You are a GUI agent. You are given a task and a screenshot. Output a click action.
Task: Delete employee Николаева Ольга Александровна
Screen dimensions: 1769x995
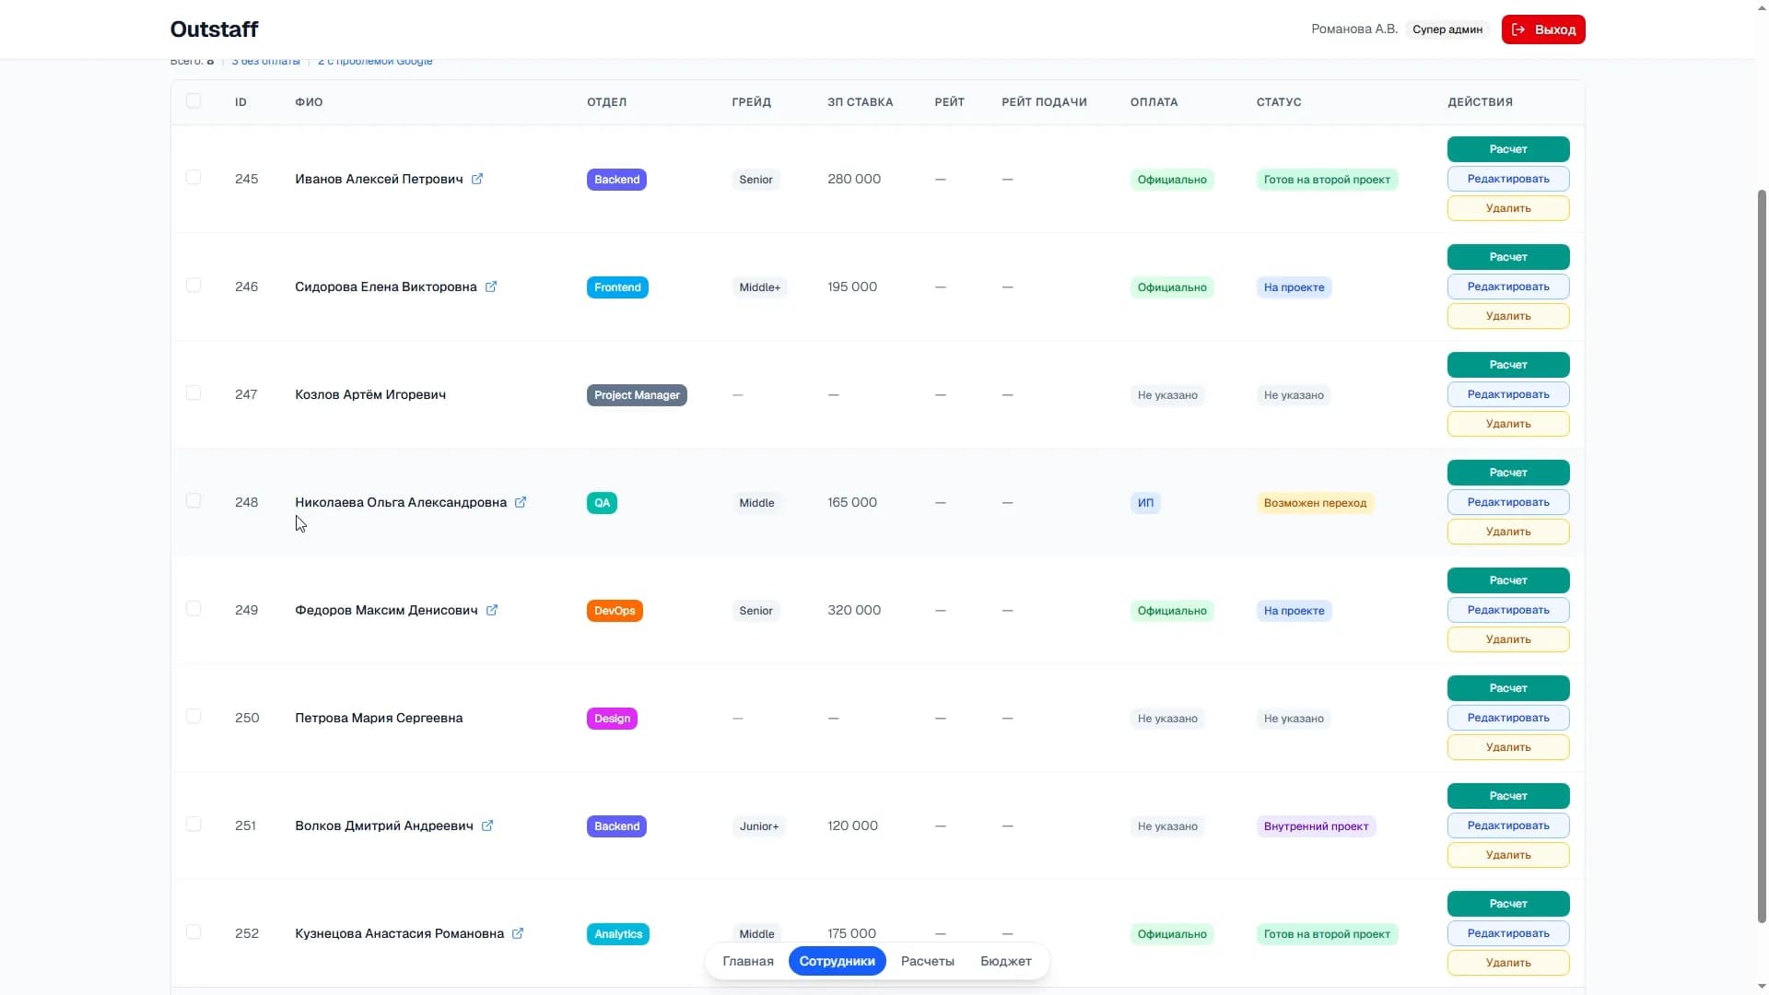pyautogui.click(x=1508, y=532)
